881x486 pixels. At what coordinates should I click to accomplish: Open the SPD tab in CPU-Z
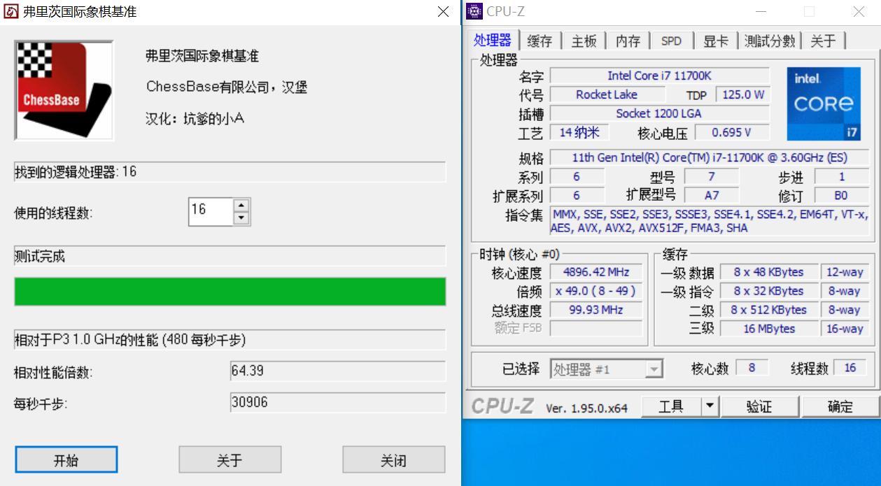point(671,41)
